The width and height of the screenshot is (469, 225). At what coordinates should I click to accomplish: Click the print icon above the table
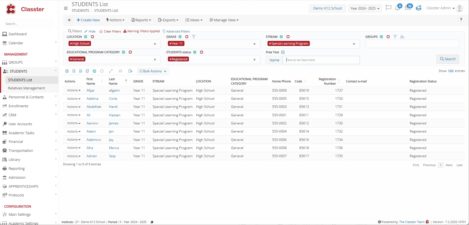[x=67, y=71]
